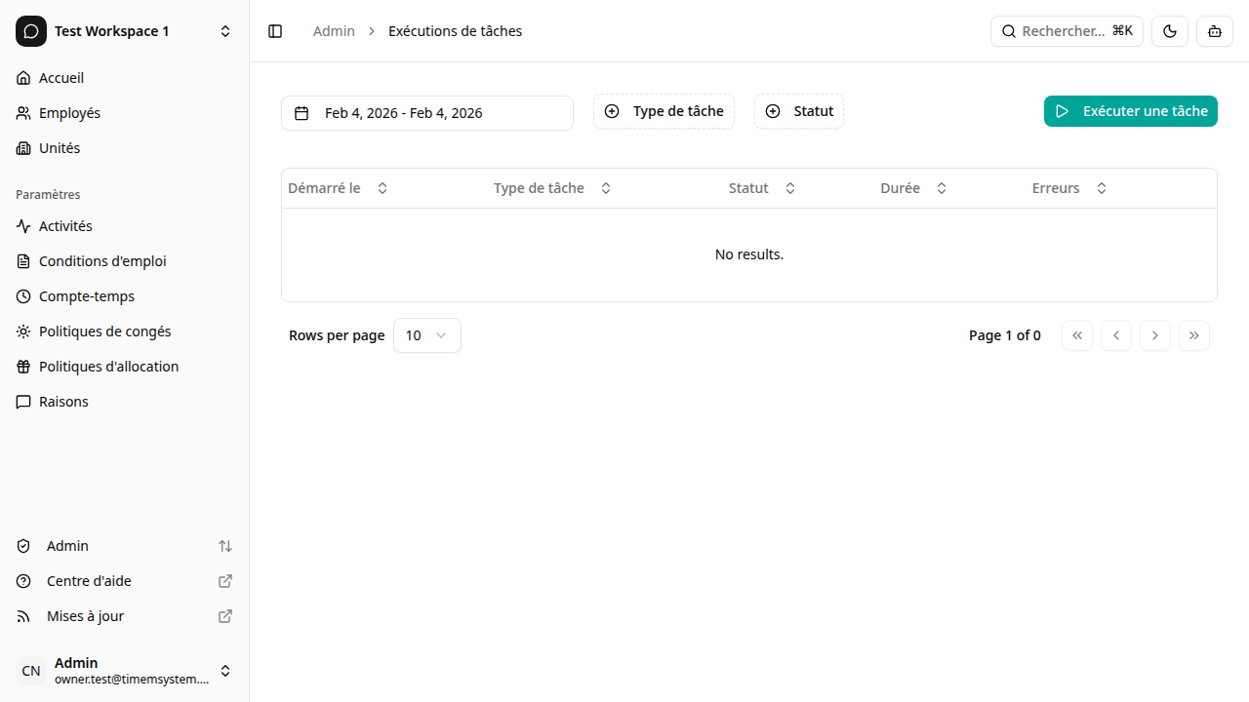
Task: Click the calendar icon in date field
Action: 302,113
